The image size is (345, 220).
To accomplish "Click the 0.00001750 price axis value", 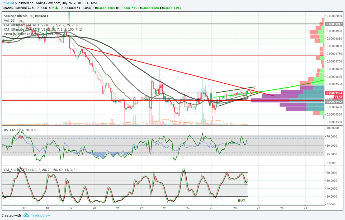I will coord(334,54).
